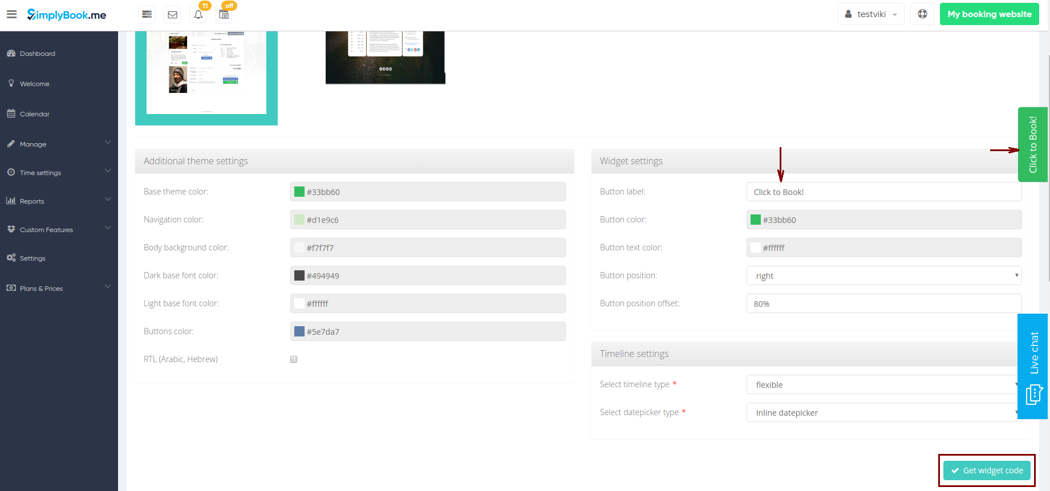This screenshot has width=1050, height=491.
Task: Click the Get widget code button
Action: tap(987, 470)
